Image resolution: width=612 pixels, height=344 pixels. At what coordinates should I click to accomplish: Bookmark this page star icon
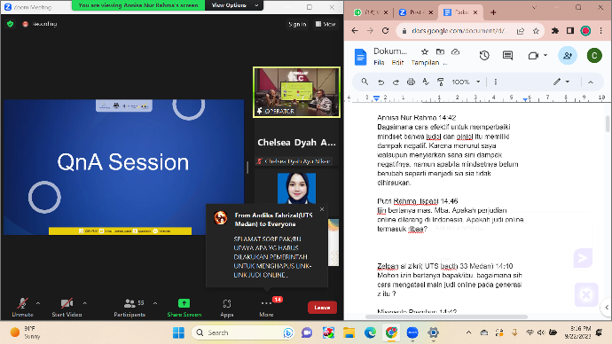click(536, 31)
